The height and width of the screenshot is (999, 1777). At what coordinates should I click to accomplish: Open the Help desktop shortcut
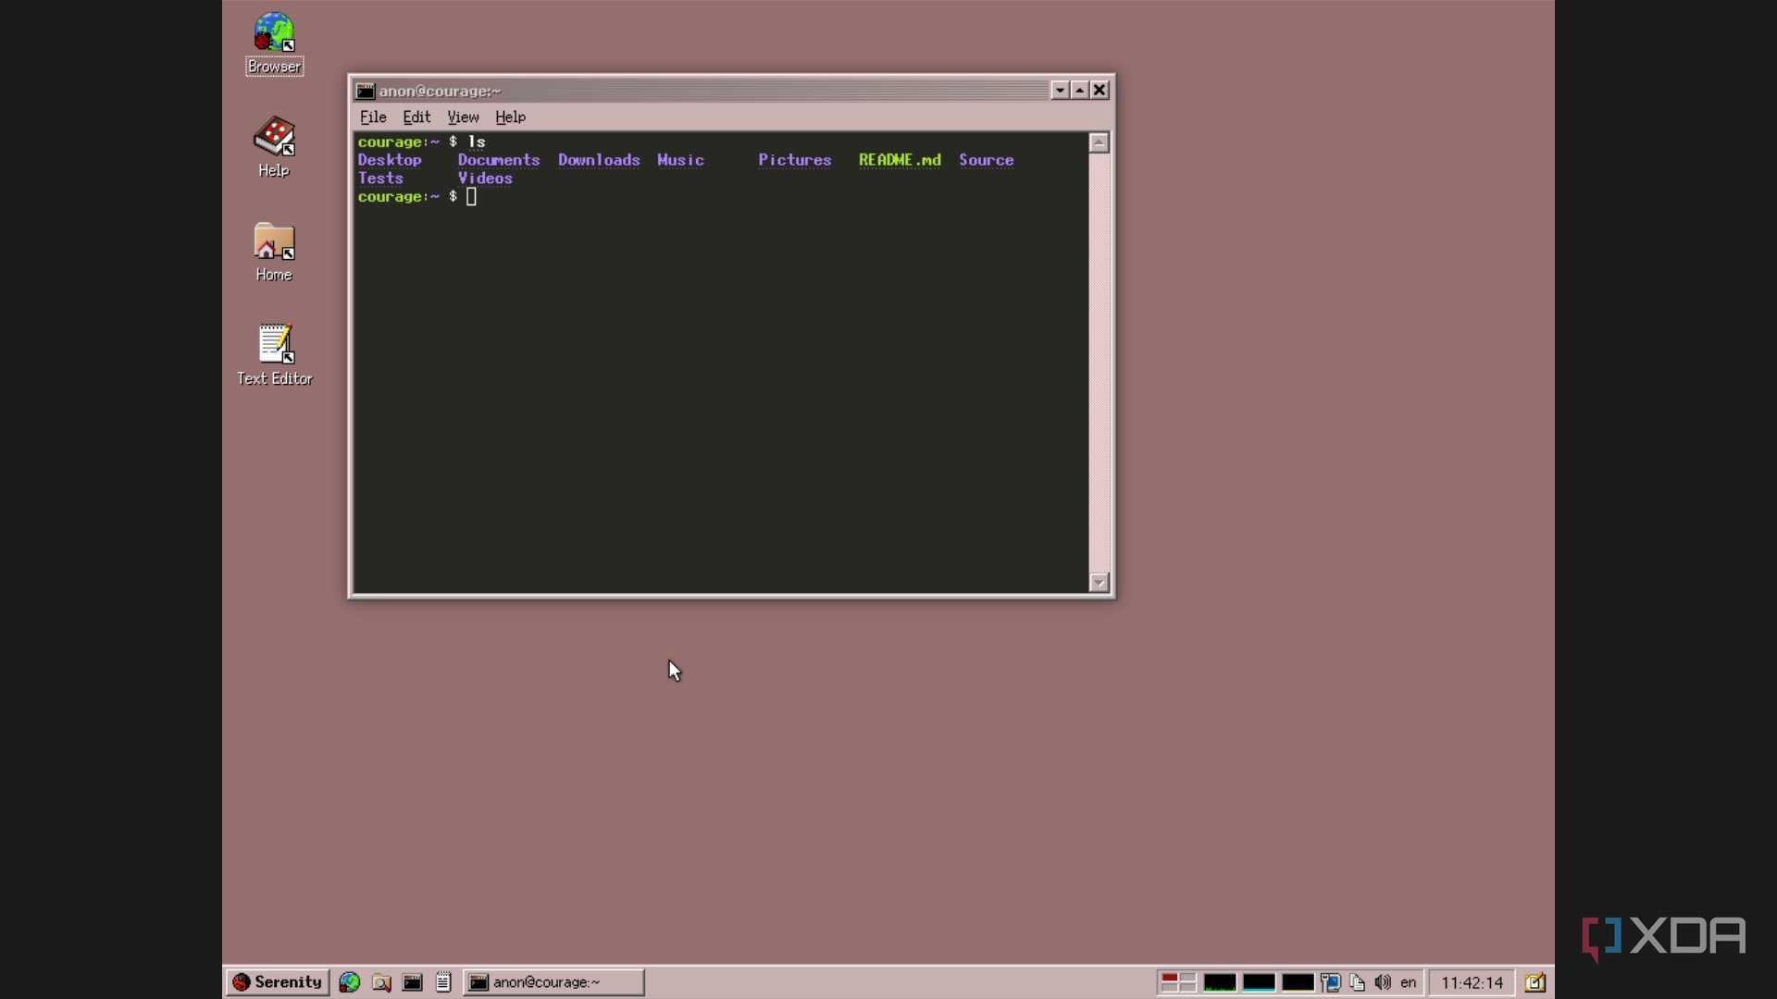(274, 147)
